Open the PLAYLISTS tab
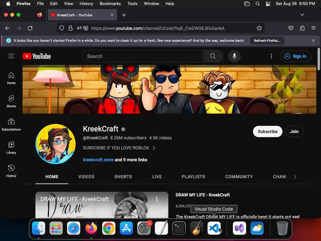 point(193,177)
